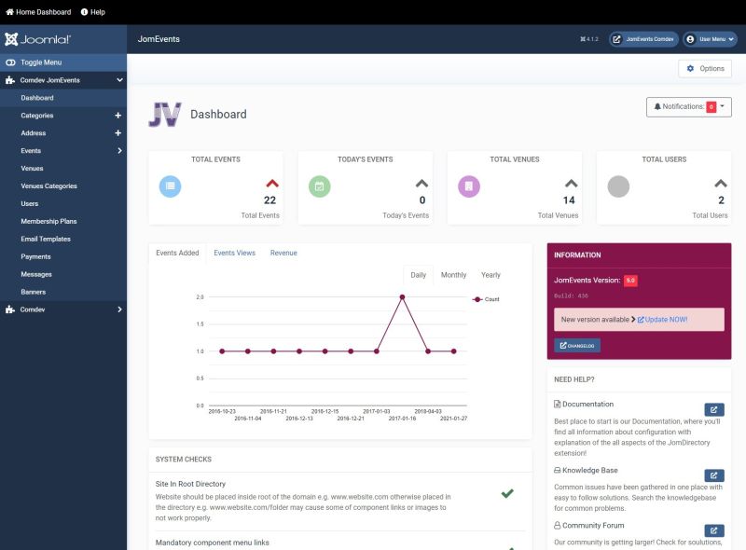
Task: Switch to the Revenue tab
Action: 283,252
